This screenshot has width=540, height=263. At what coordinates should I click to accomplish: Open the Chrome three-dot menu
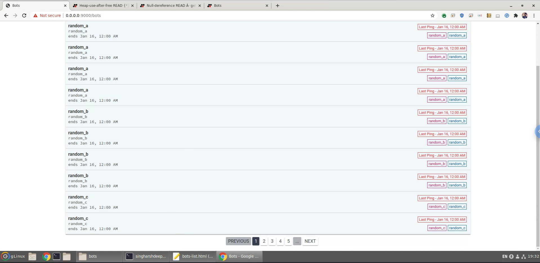[534, 15]
